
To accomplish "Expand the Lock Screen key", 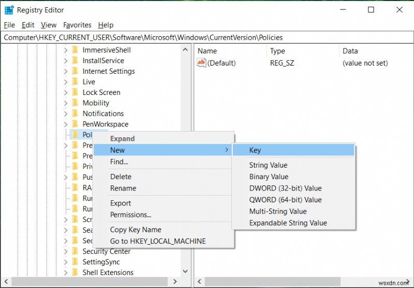I will (x=66, y=92).
